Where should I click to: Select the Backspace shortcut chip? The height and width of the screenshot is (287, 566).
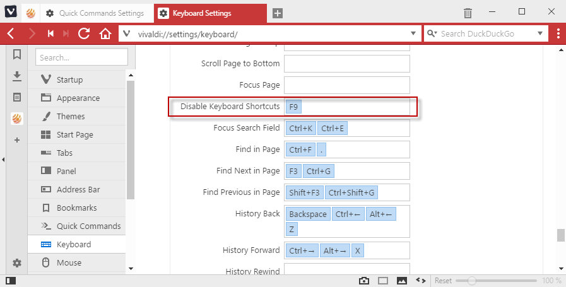(308, 214)
